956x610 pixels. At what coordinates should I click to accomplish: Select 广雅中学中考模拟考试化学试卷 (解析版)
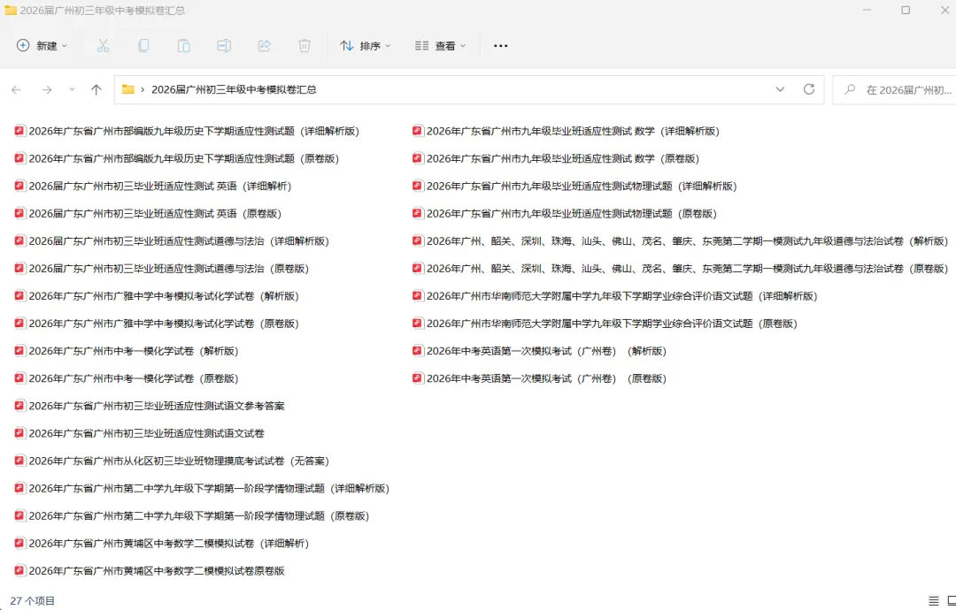coord(157,296)
